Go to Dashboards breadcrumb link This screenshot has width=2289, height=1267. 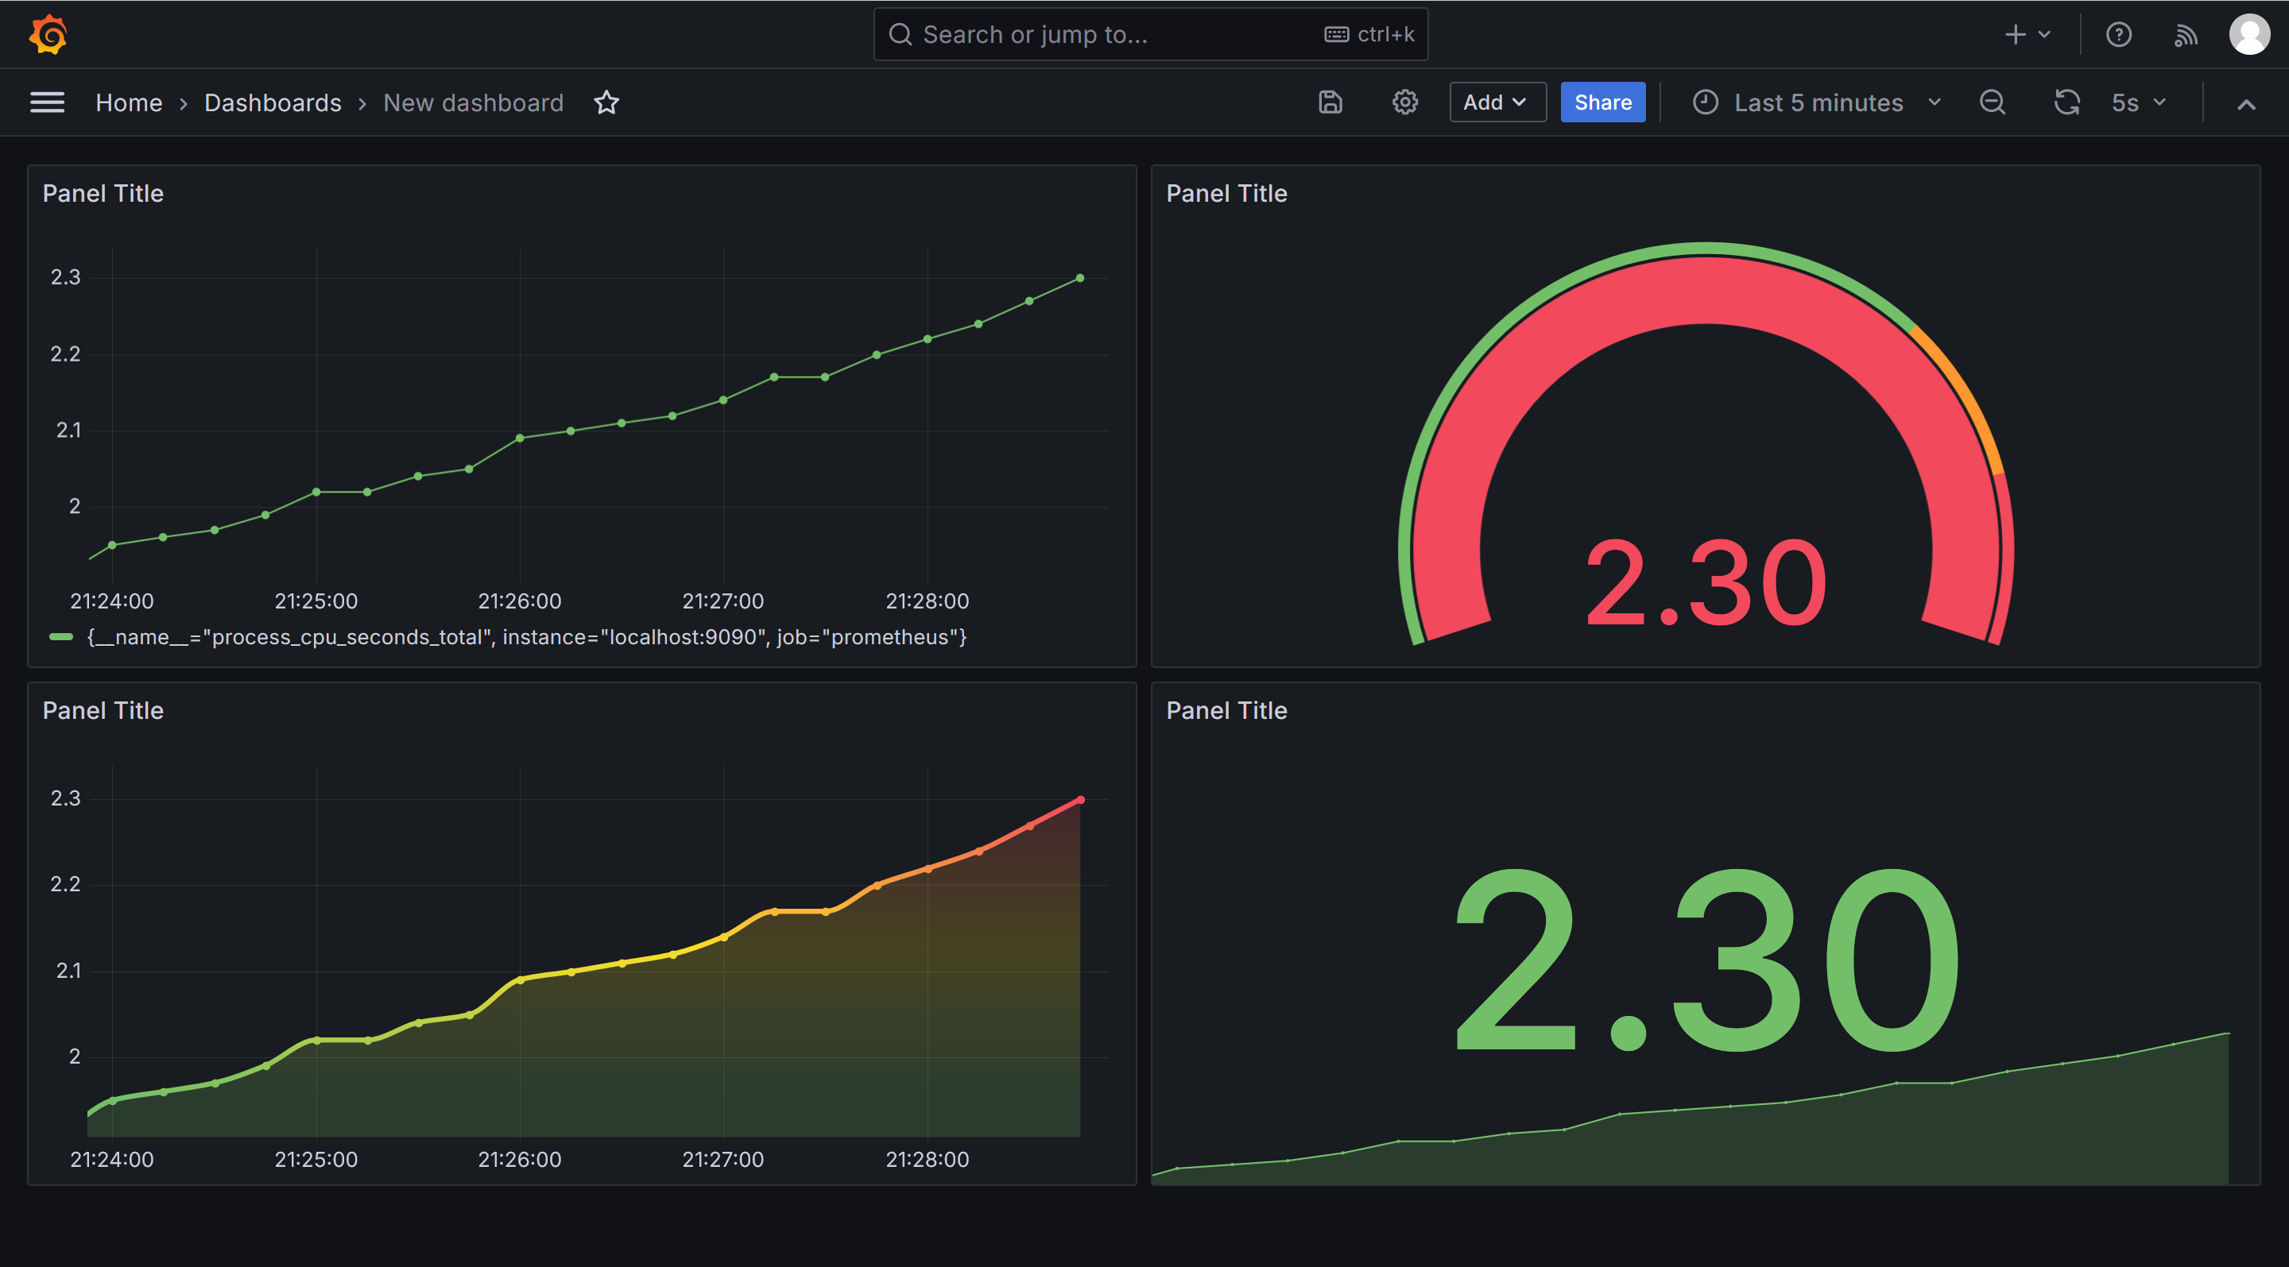(x=272, y=103)
